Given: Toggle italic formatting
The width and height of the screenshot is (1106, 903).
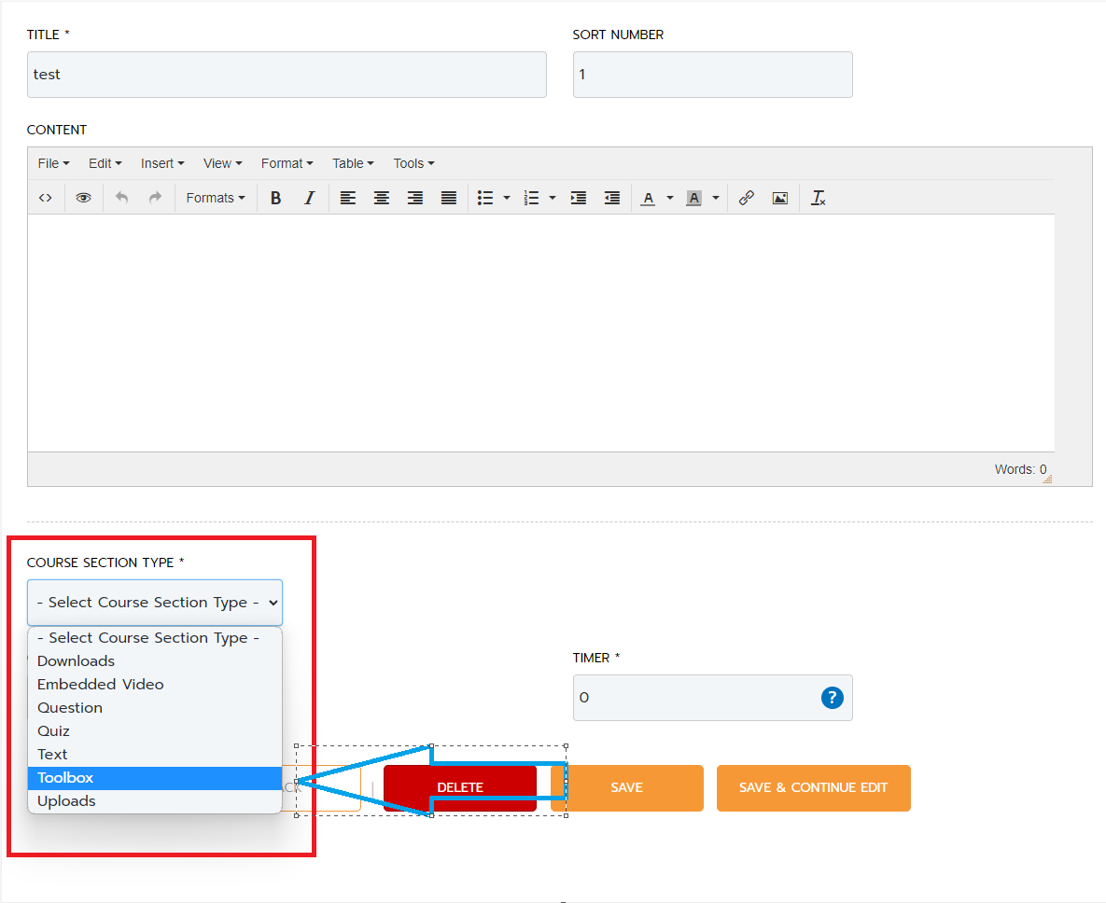Looking at the screenshot, I should [x=309, y=197].
